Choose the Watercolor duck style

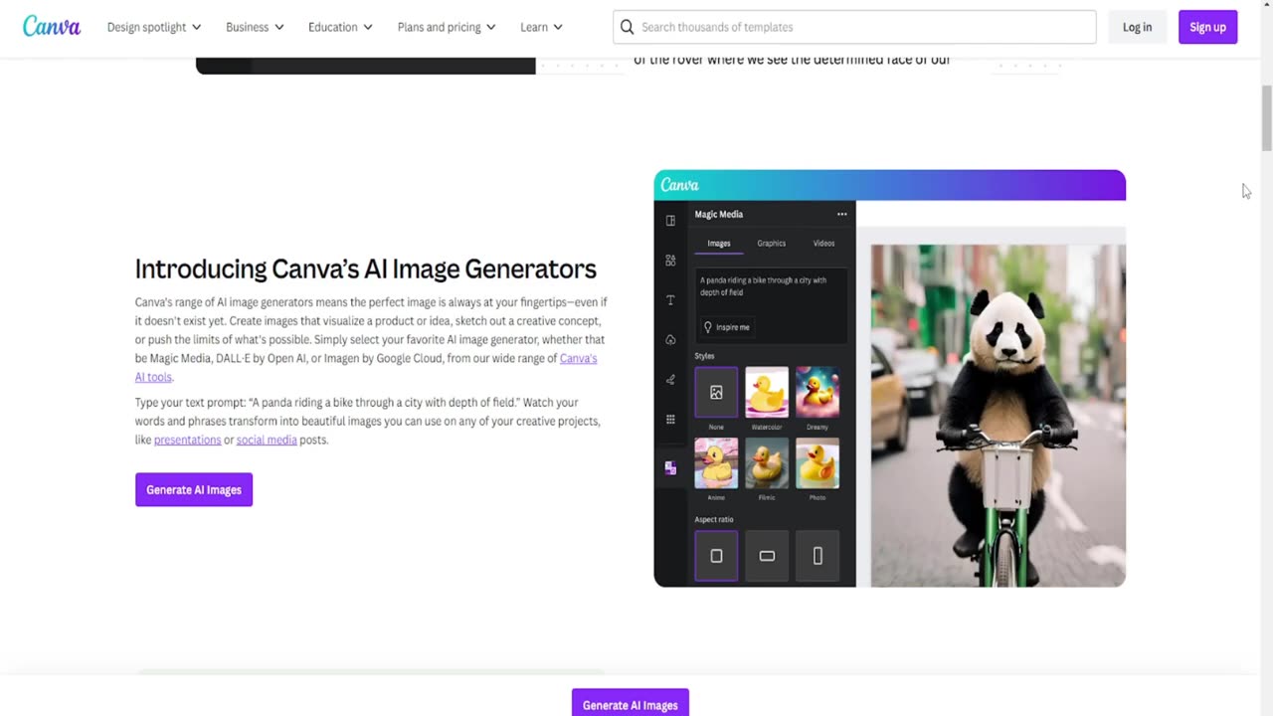[767, 392]
